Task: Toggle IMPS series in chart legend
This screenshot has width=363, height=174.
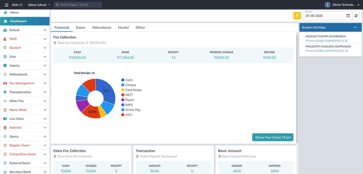Action: (x=127, y=105)
